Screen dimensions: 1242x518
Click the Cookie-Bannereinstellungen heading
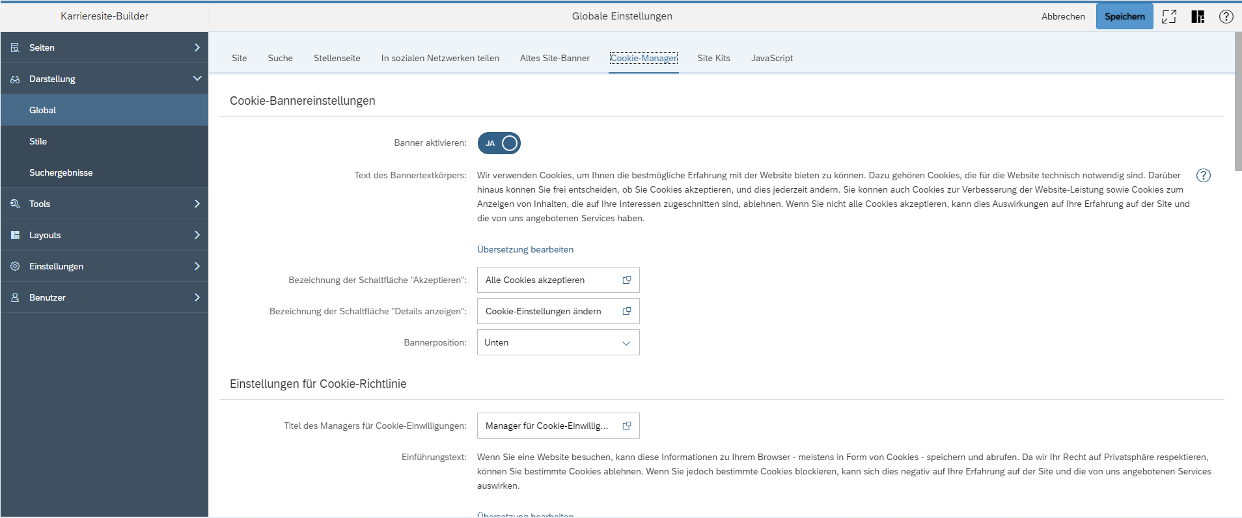(x=303, y=101)
